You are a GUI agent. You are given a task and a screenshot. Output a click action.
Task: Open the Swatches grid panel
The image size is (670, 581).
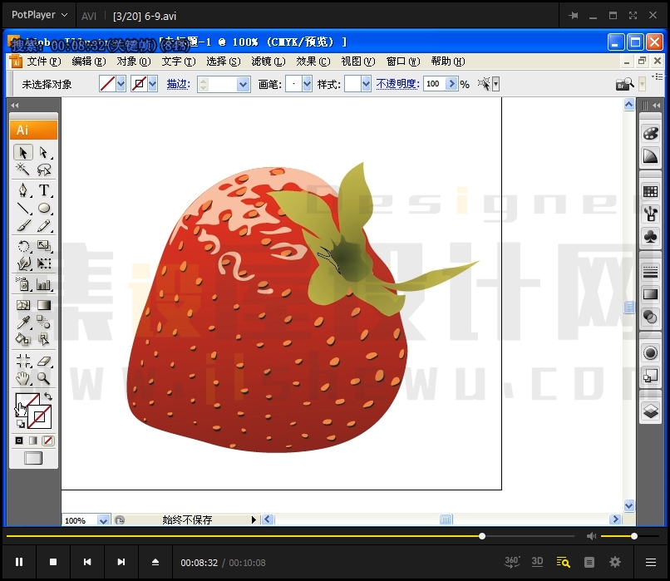(x=650, y=192)
